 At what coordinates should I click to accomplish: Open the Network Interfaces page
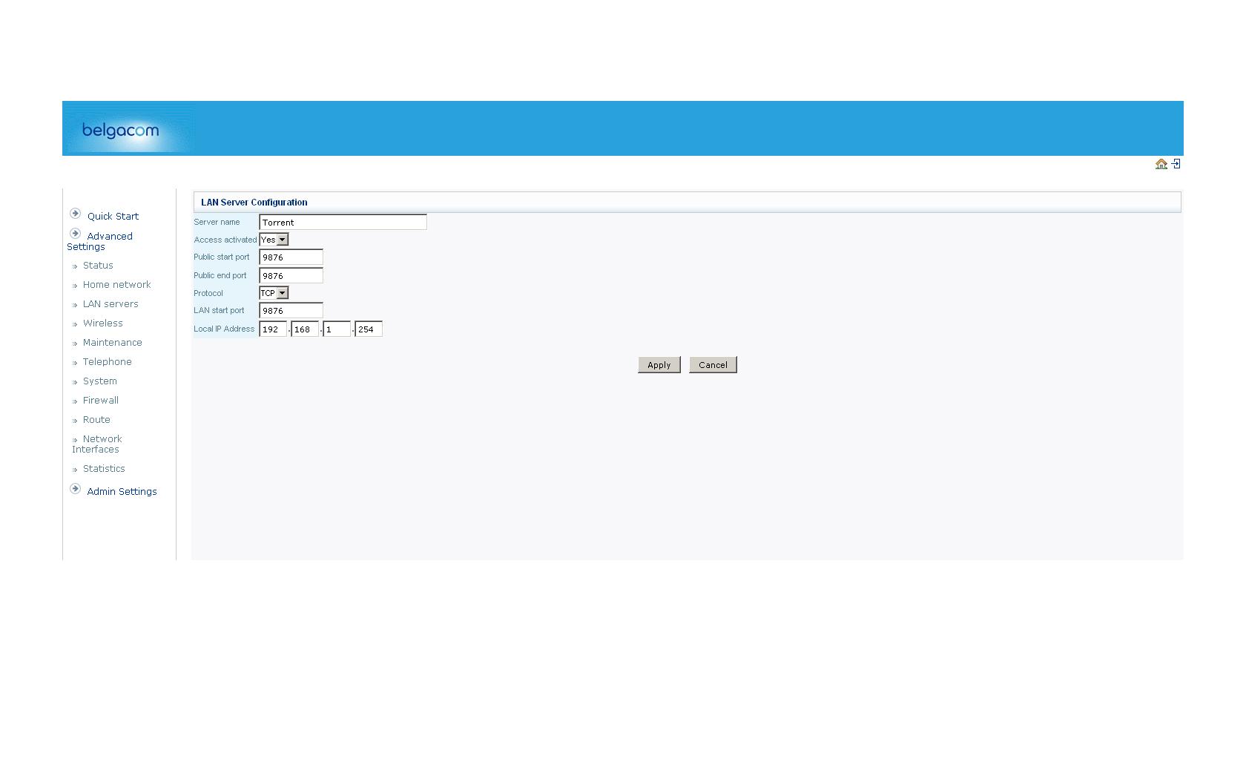click(97, 444)
